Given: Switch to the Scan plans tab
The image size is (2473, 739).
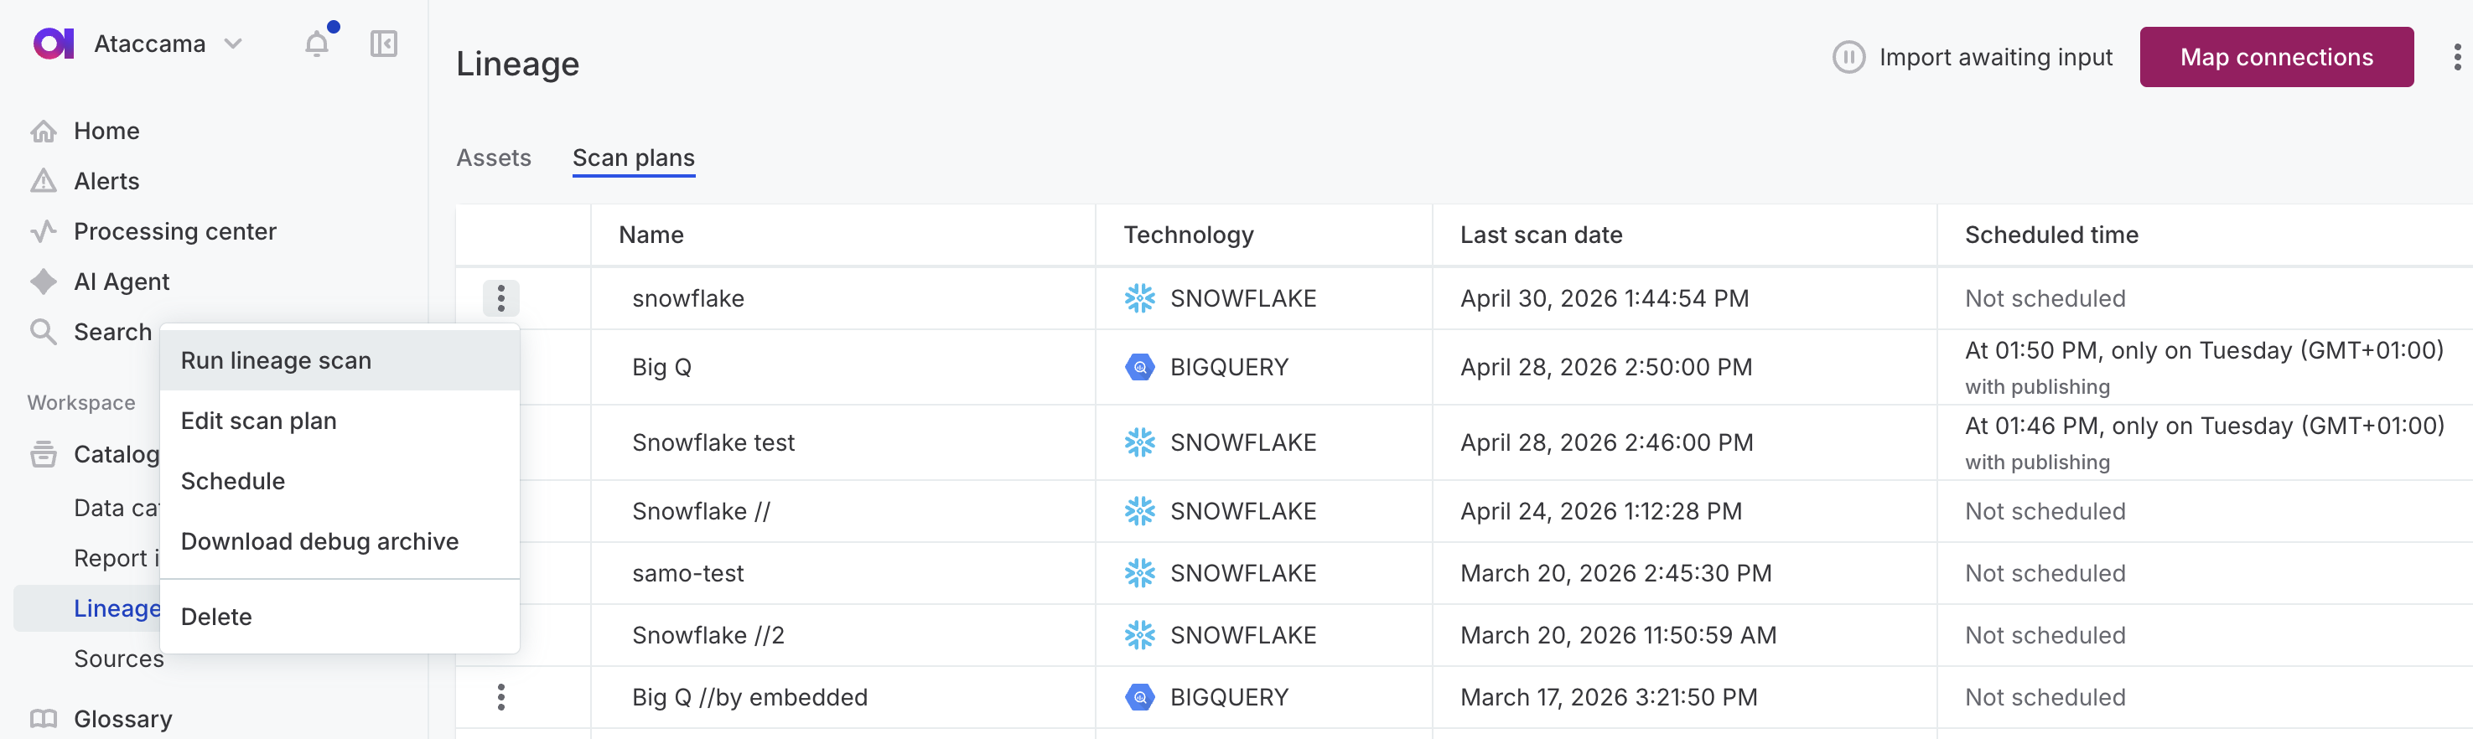Looking at the screenshot, I should [x=634, y=158].
